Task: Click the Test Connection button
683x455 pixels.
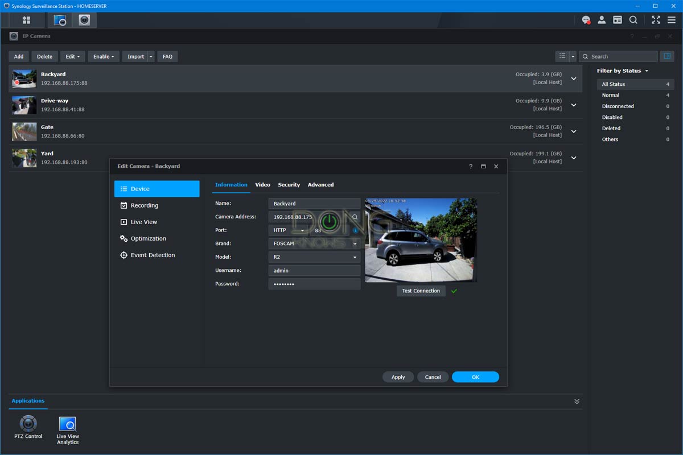Action: [421, 291]
